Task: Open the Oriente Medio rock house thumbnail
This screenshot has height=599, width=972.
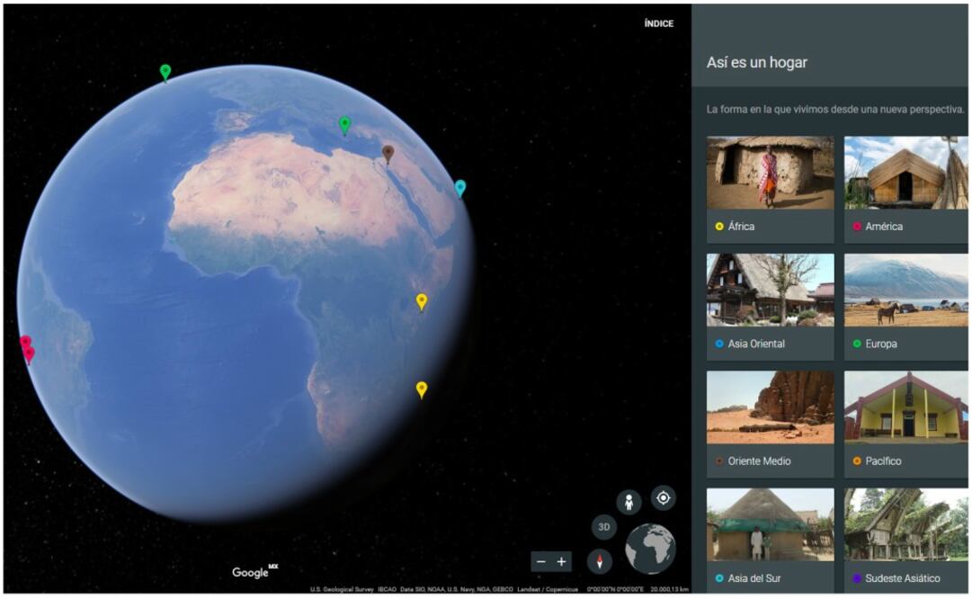Action: pyautogui.click(x=770, y=407)
